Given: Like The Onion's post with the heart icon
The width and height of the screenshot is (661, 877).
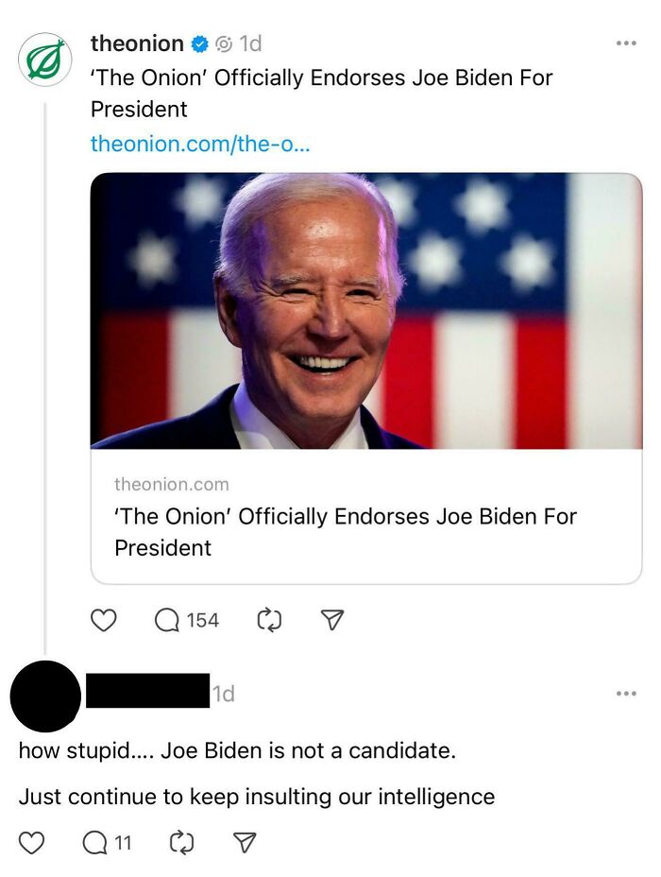Looking at the screenshot, I should [104, 620].
